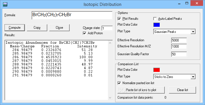
Task: Click mass value 284.98479 in results
Action: pos(22,50)
